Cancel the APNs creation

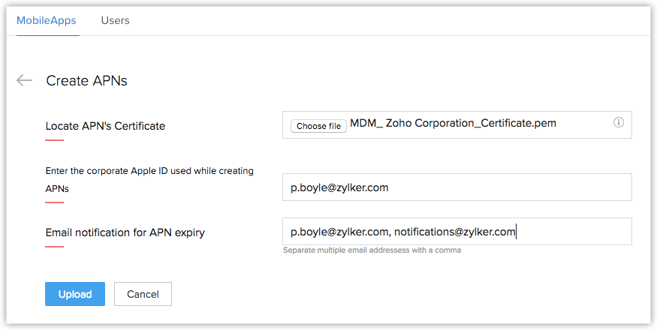[x=143, y=294]
